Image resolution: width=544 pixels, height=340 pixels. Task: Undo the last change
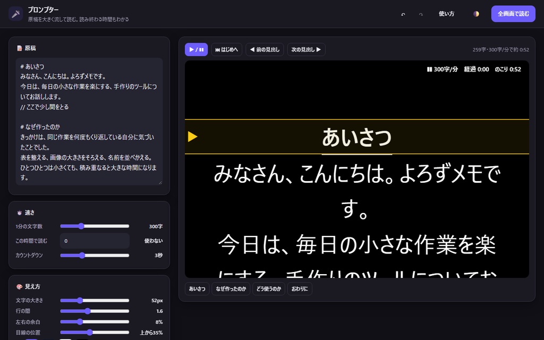coord(403,14)
